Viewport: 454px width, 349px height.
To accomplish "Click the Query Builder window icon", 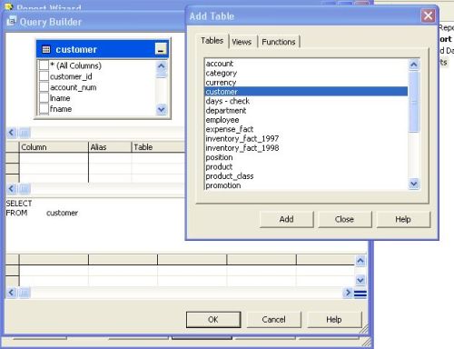I will point(11,21).
